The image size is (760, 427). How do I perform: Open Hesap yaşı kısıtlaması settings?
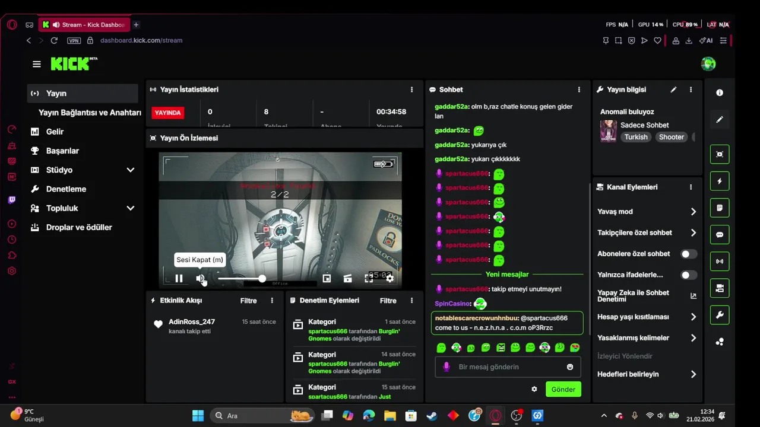(647, 317)
